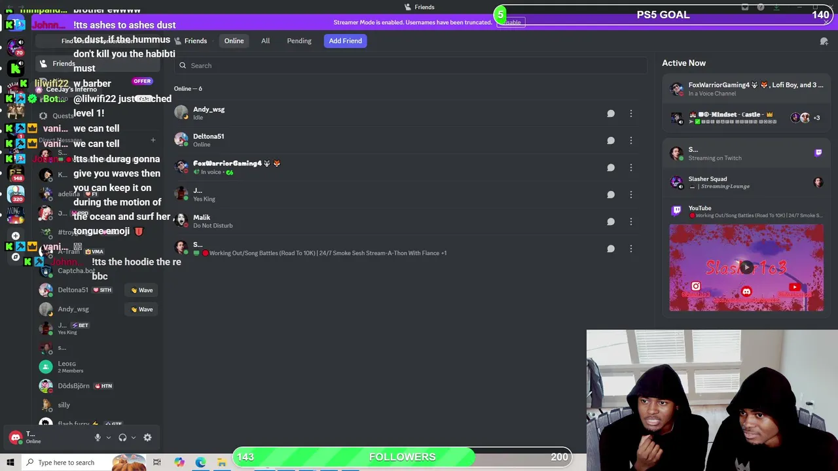Image resolution: width=838 pixels, height=471 pixels.
Task: Open More menu for Working Out/Song Battles friend
Action: coord(631,249)
